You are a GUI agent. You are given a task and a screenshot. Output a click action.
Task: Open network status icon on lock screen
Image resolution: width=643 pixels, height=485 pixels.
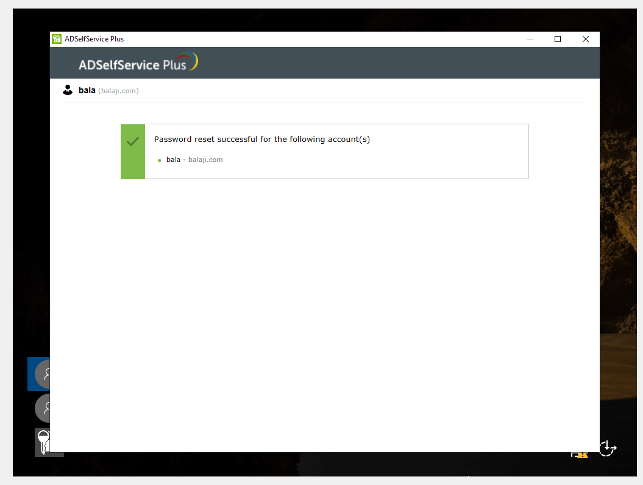click(580, 455)
